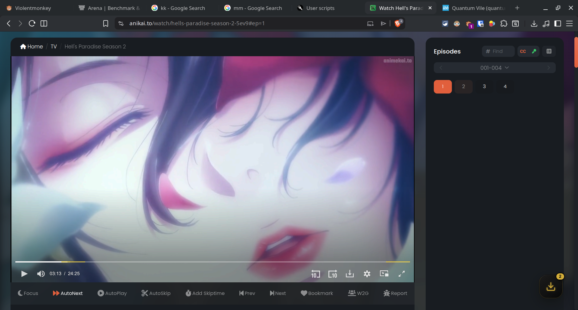Toggle CC subtitle episodes filter

pyautogui.click(x=523, y=51)
